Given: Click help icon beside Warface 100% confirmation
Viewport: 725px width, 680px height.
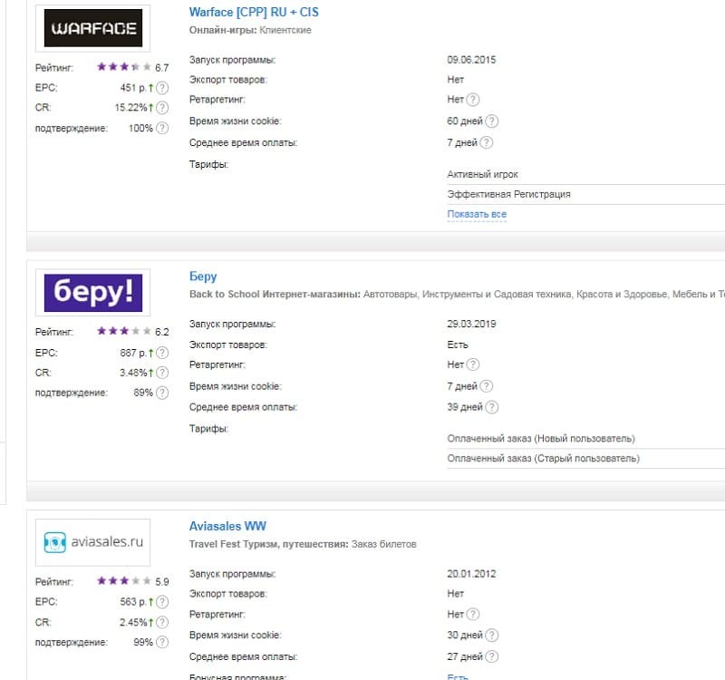Looking at the screenshot, I should click(162, 128).
